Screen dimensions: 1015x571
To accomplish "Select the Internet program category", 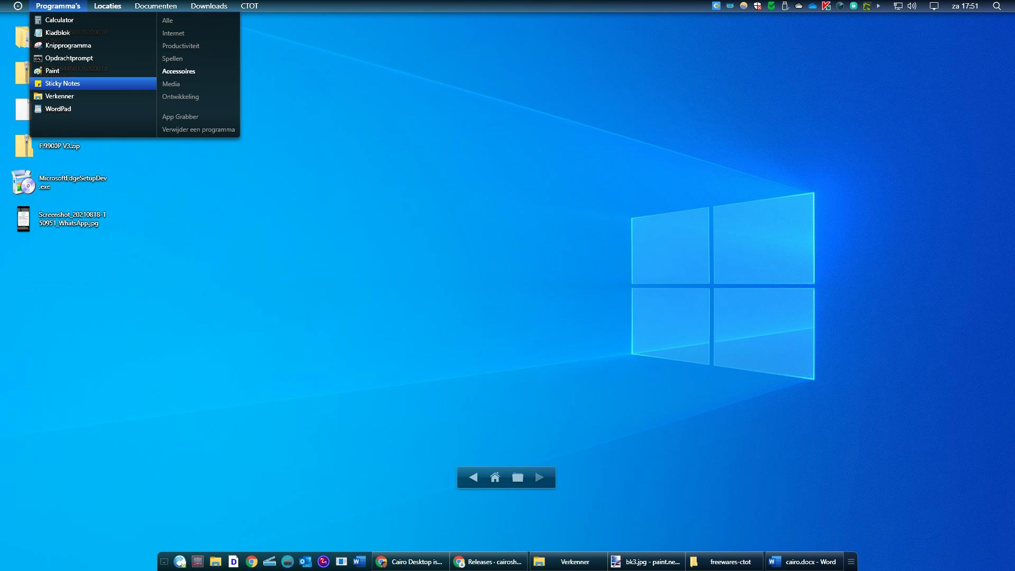I will (173, 33).
